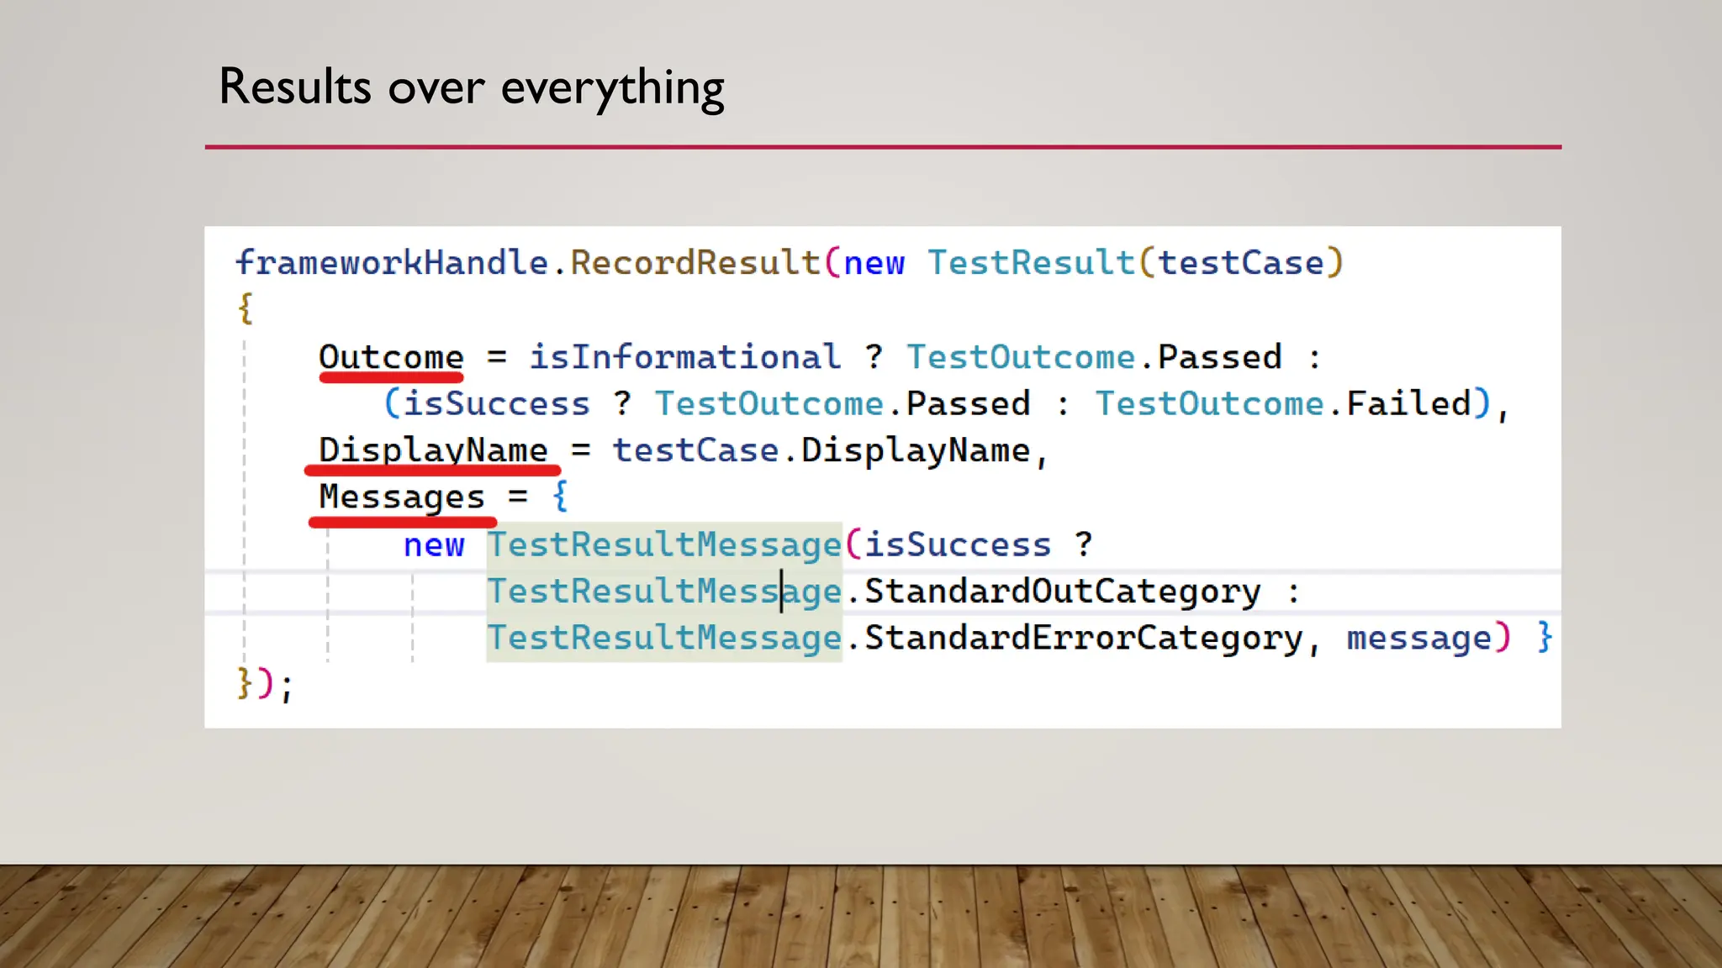Click the TestResult class name

click(x=1031, y=263)
